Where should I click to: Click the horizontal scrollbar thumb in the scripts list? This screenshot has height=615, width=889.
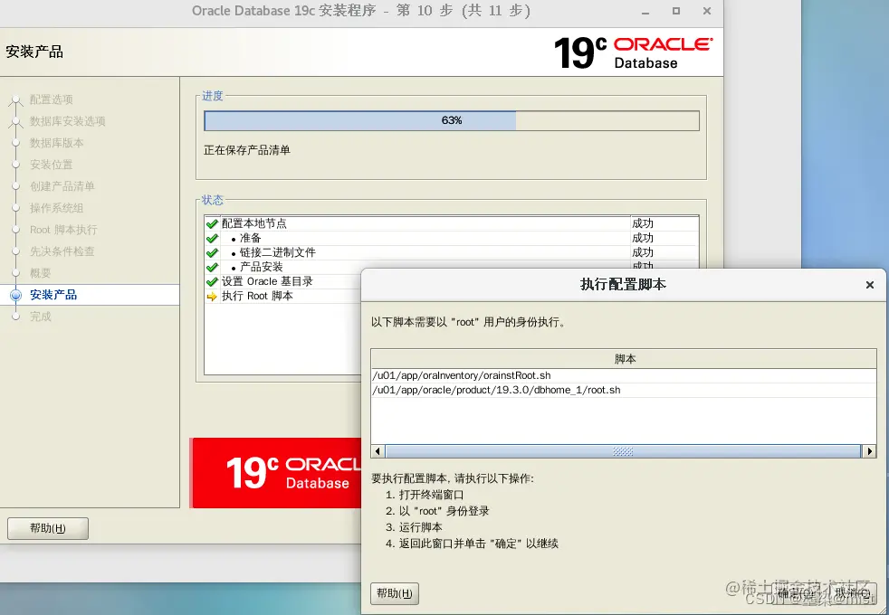pos(623,451)
